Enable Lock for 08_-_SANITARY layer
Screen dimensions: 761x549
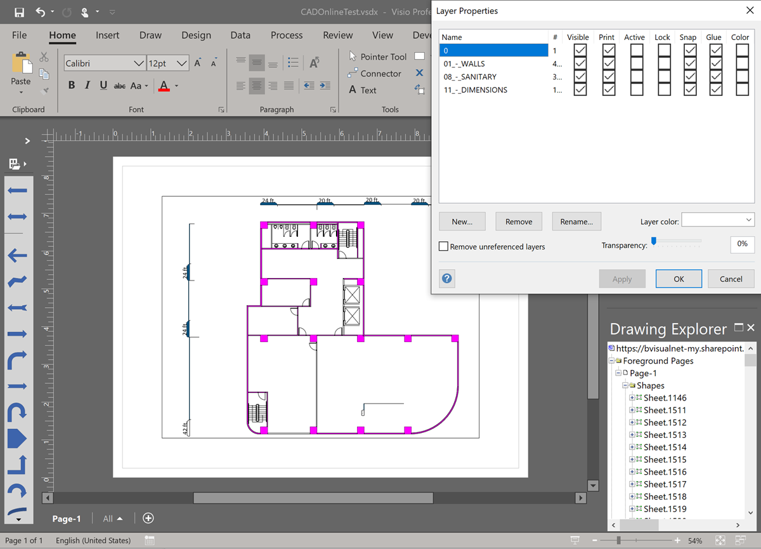tap(664, 77)
